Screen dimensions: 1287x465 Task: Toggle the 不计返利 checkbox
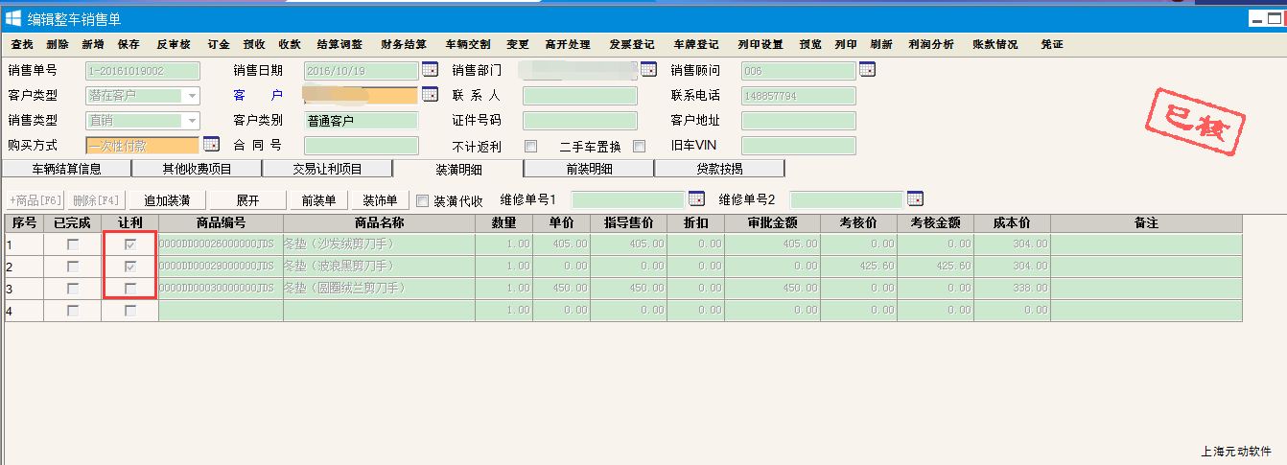[531, 147]
